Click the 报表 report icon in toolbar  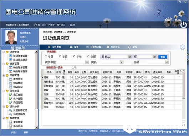tap(71, 47)
